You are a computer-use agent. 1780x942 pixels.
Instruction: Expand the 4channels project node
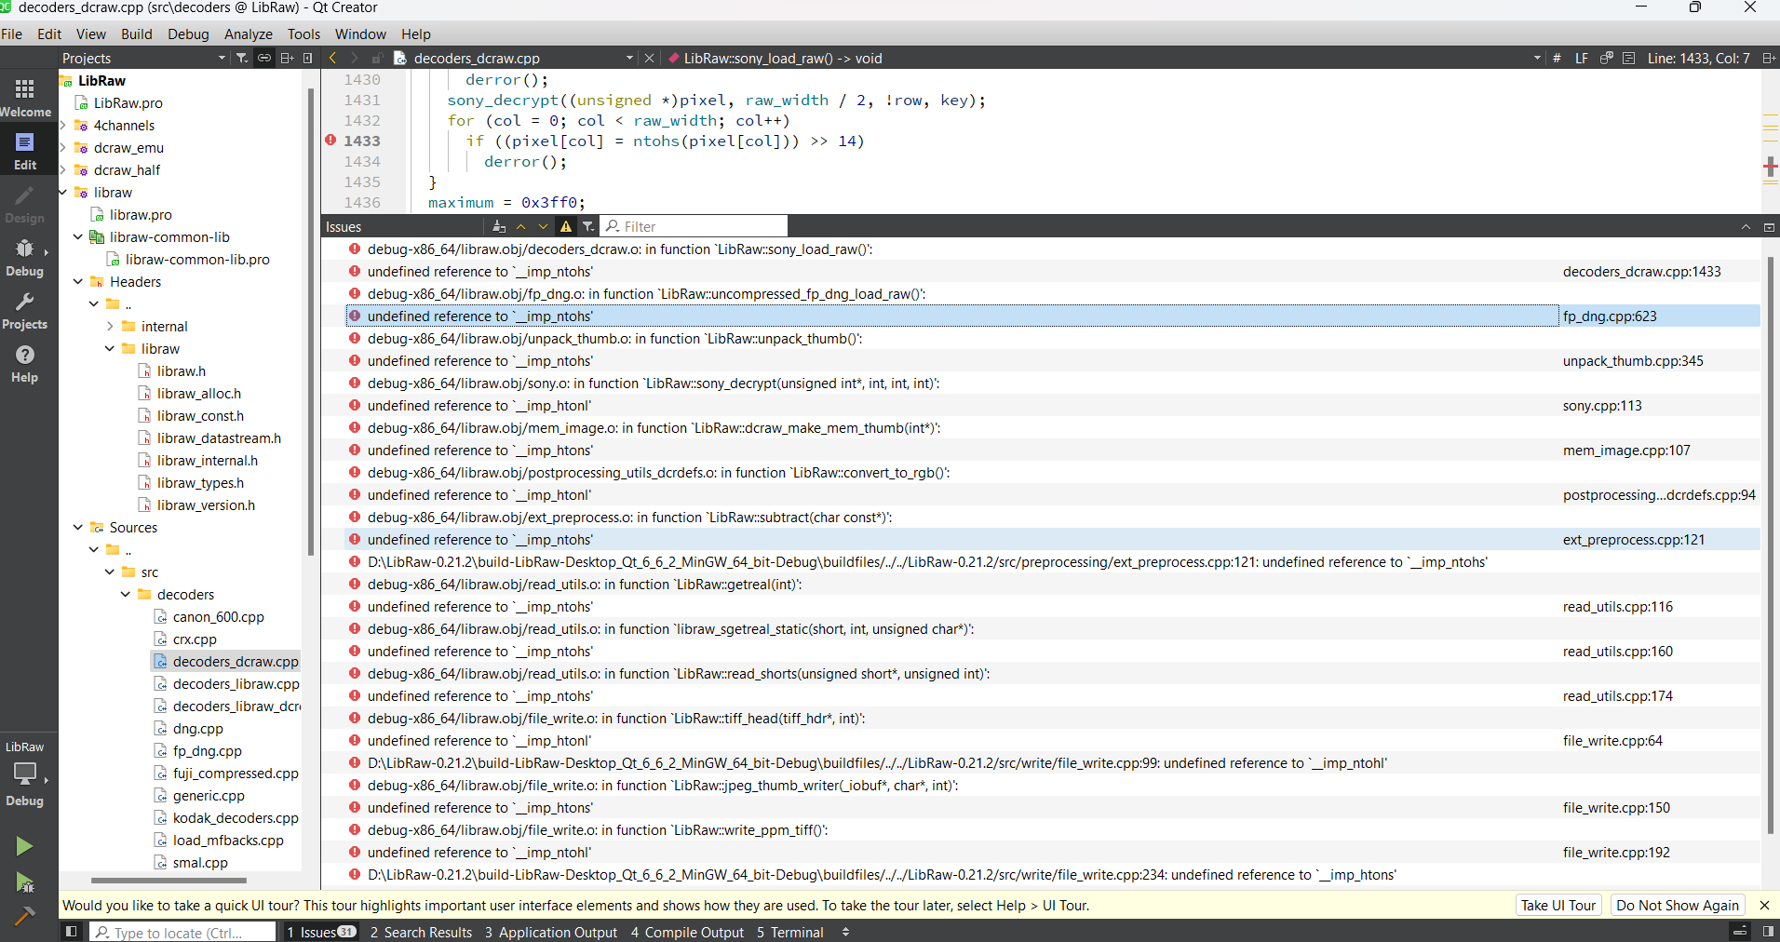tap(63, 125)
